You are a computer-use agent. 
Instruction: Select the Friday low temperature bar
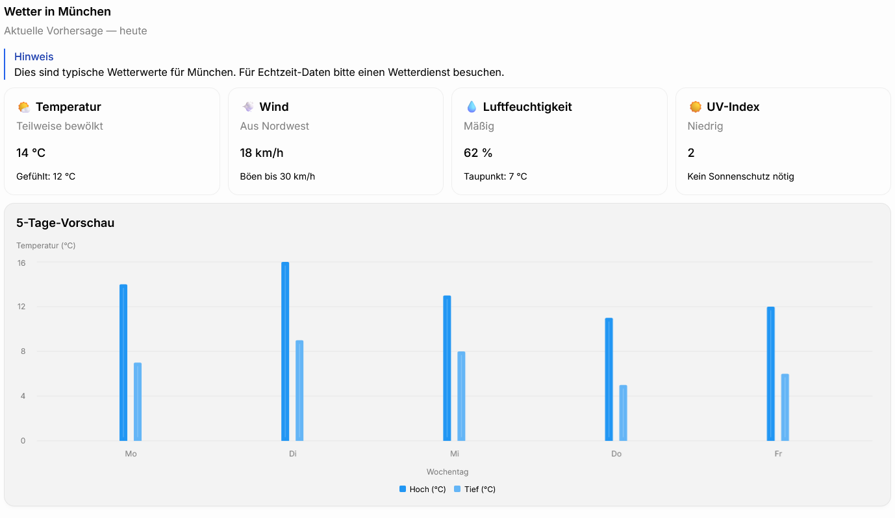click(785, 407)
